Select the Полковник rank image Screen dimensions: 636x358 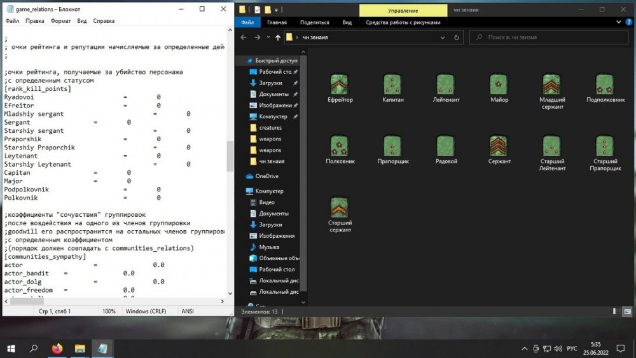click(340, 147)
